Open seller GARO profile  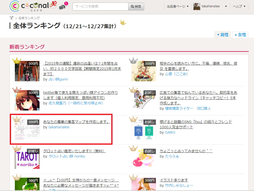tap(170, 132)
